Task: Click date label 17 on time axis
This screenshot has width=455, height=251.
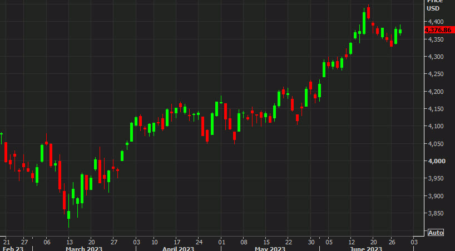Action: coord(177,242)
